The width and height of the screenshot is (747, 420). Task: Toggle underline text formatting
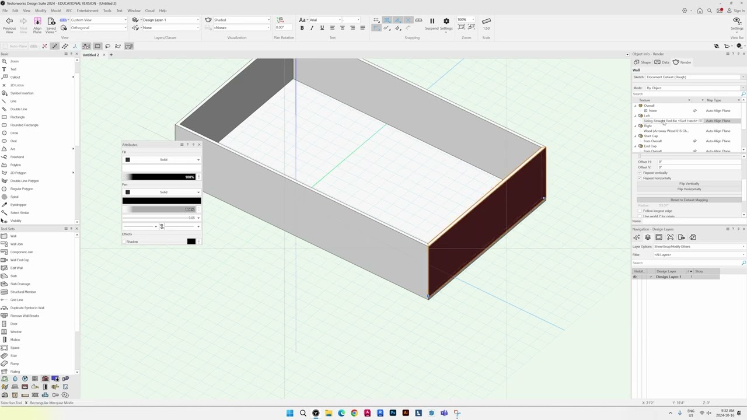pos(322,28)
